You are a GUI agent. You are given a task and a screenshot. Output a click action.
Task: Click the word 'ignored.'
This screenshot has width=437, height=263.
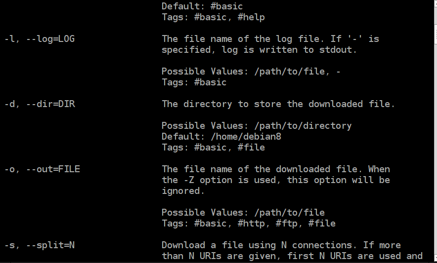[183, 191]
